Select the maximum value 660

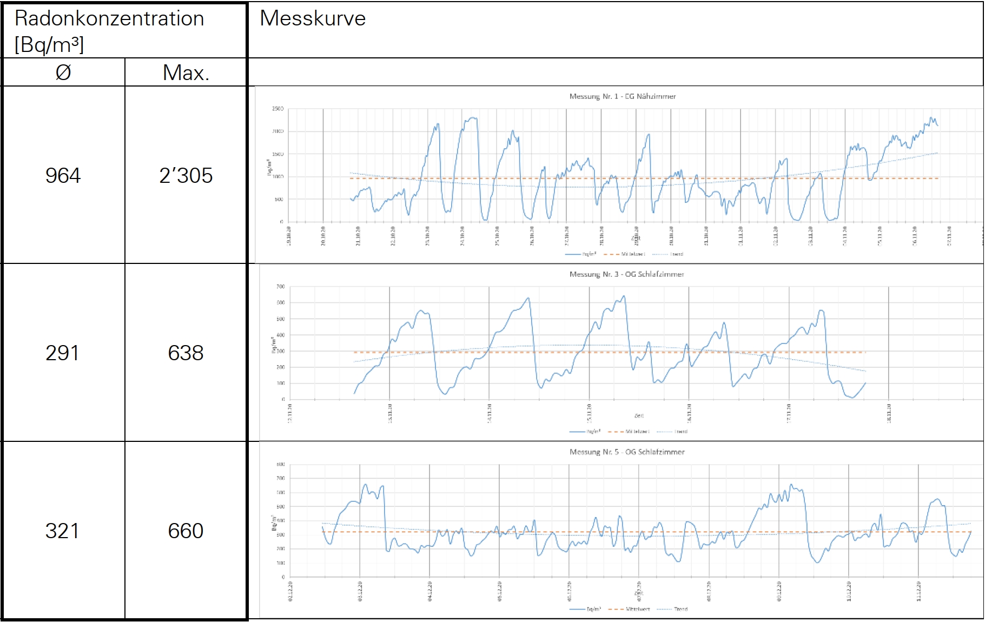point(186,531)
